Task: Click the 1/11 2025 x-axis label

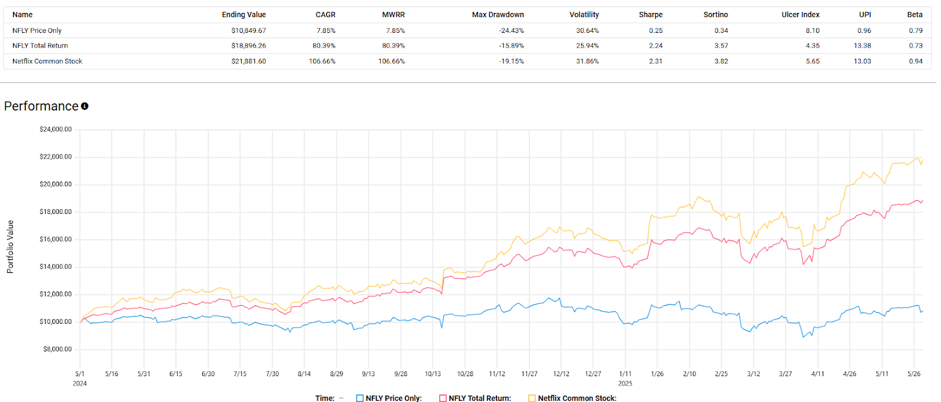Action: [x=625, y=378]
